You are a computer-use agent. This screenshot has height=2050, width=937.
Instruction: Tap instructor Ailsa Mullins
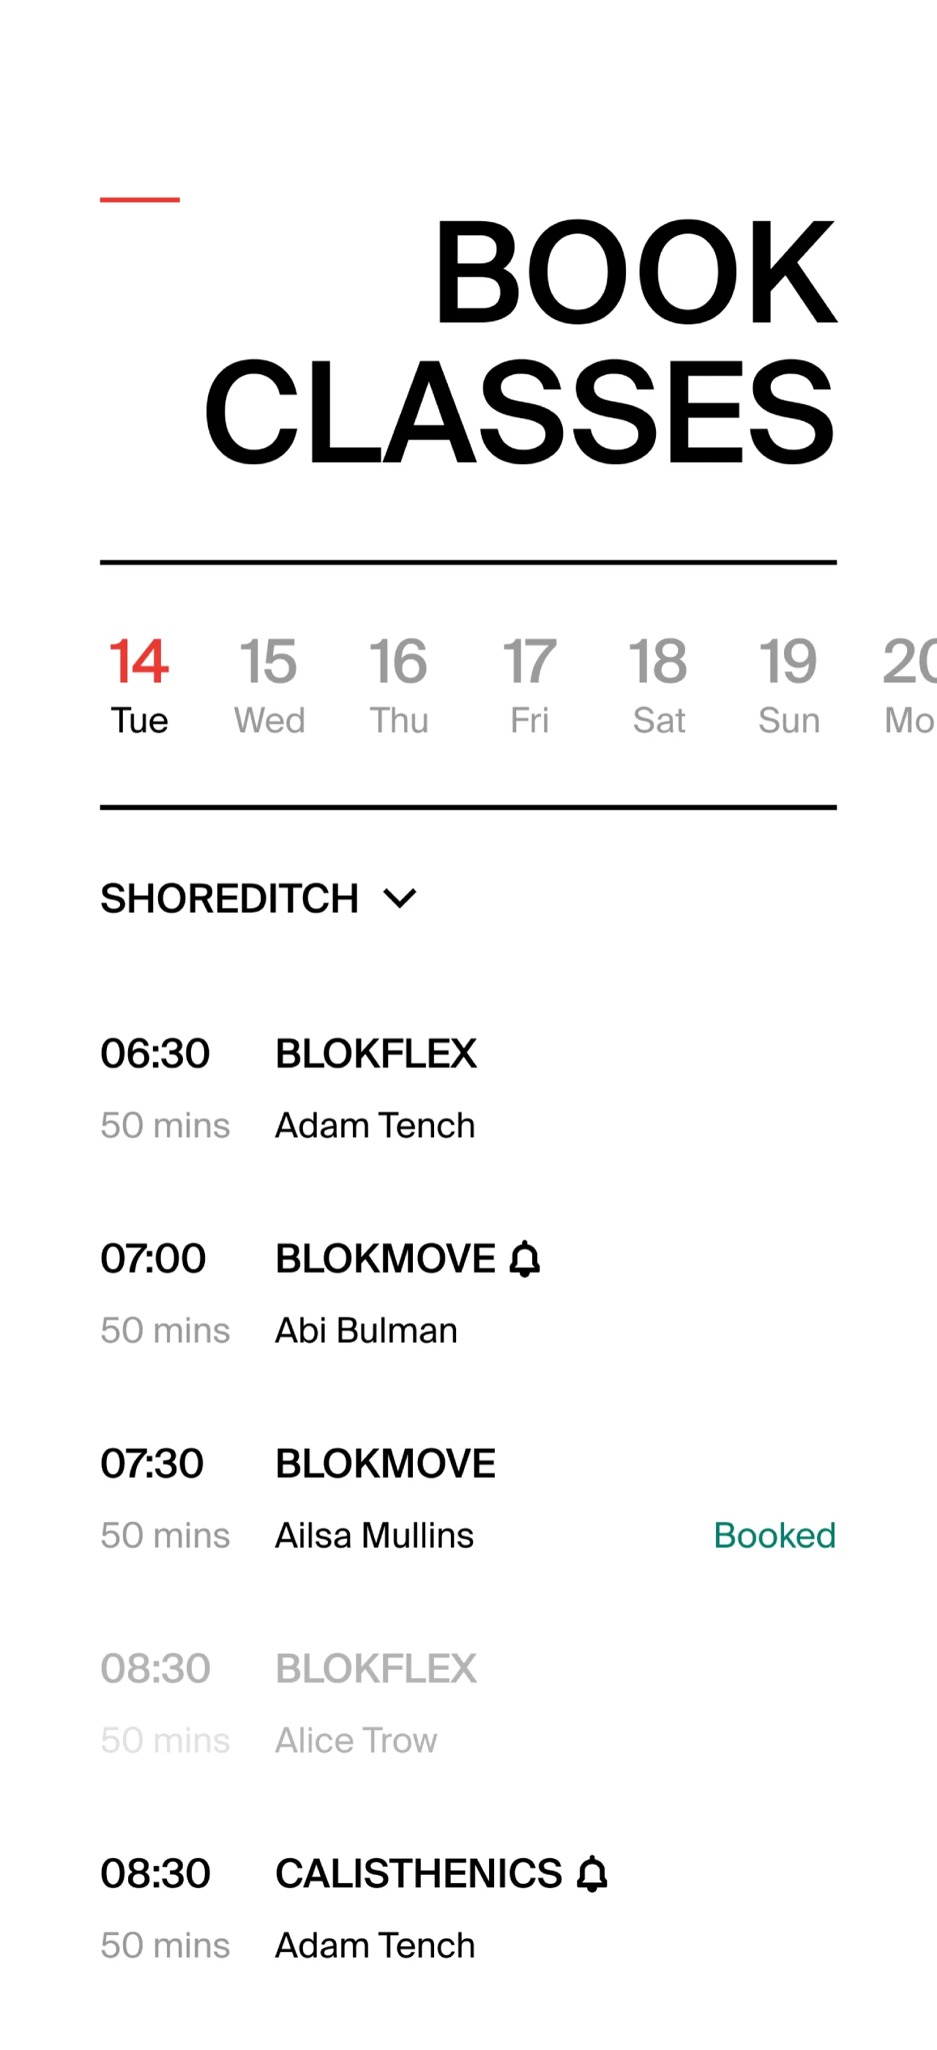tap(374, 1535)
